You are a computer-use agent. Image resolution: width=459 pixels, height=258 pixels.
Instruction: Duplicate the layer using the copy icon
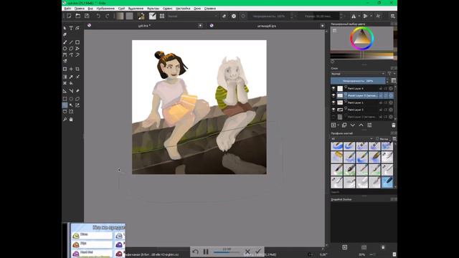344,125
